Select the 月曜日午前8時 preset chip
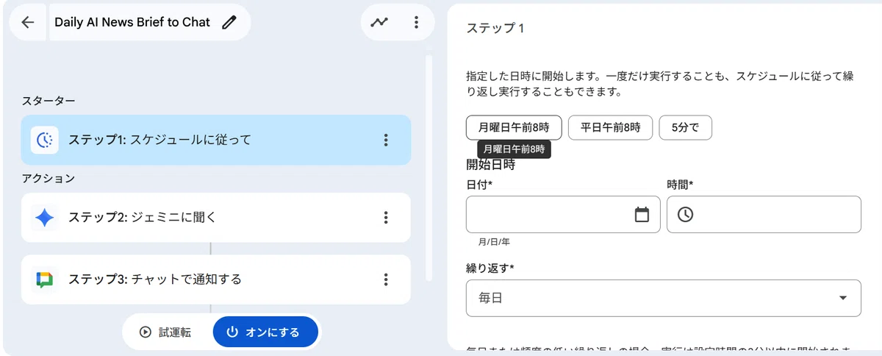Image resolution: width=882 pixels, height=356 pixels. pos(514,127)
